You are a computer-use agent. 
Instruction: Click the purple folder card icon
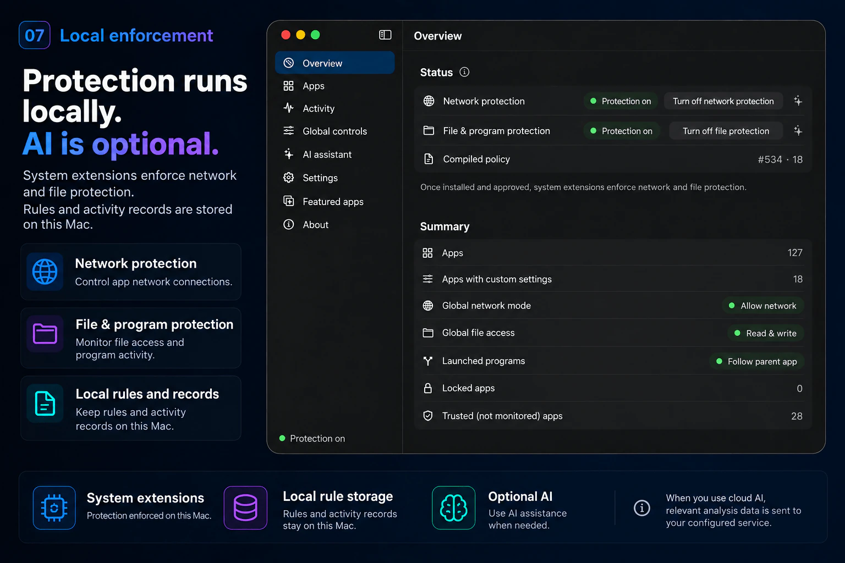click(x=45, y=334)
